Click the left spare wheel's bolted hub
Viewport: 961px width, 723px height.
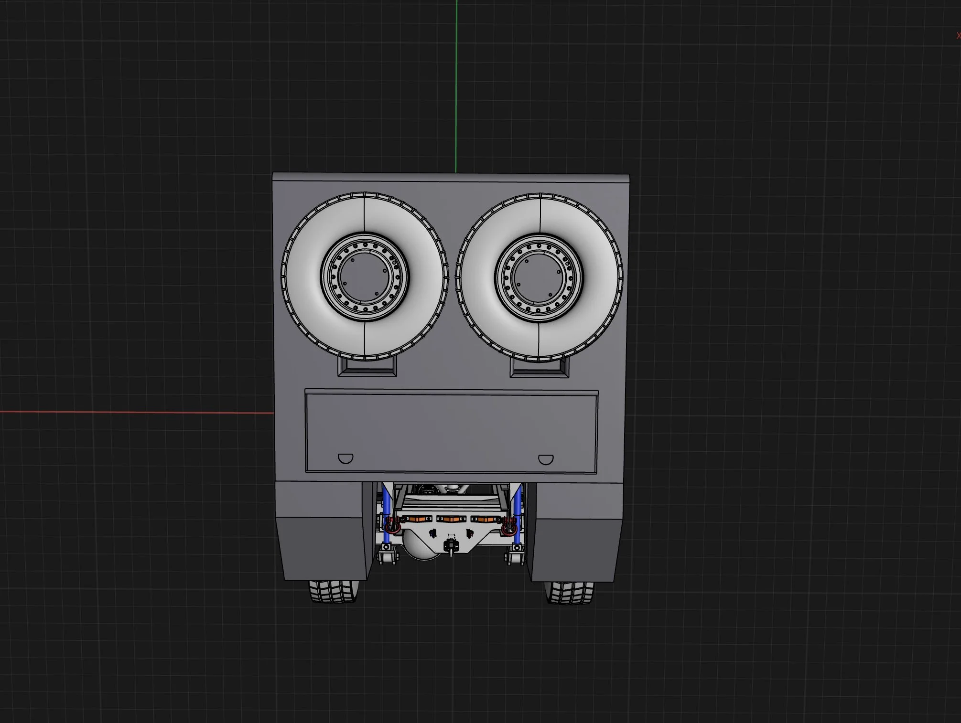366,277
